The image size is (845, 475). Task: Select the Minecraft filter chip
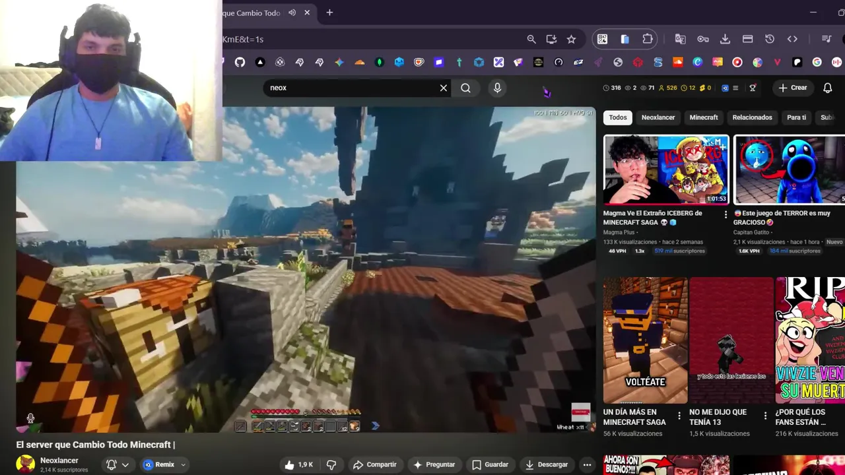[704, 117]
